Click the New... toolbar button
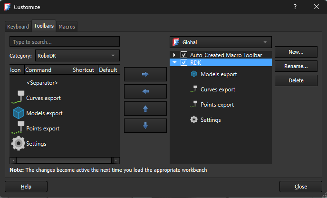This screenshot has height=198, width=327. [296, 52]
